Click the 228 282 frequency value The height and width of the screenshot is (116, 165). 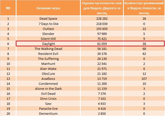coord(102,18)
